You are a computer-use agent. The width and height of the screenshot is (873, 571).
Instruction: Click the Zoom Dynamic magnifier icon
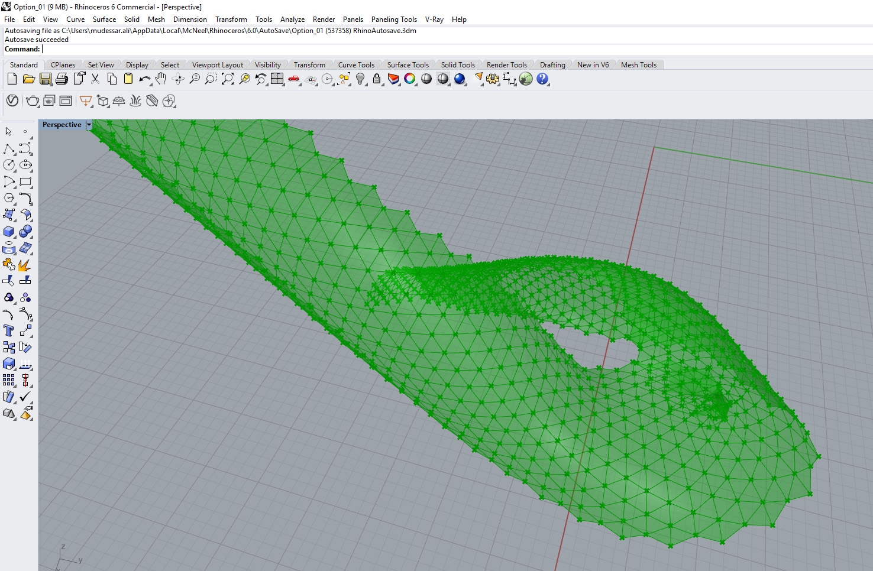194,79
